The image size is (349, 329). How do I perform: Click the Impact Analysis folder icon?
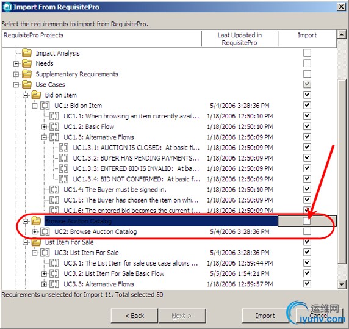(27, 53)
